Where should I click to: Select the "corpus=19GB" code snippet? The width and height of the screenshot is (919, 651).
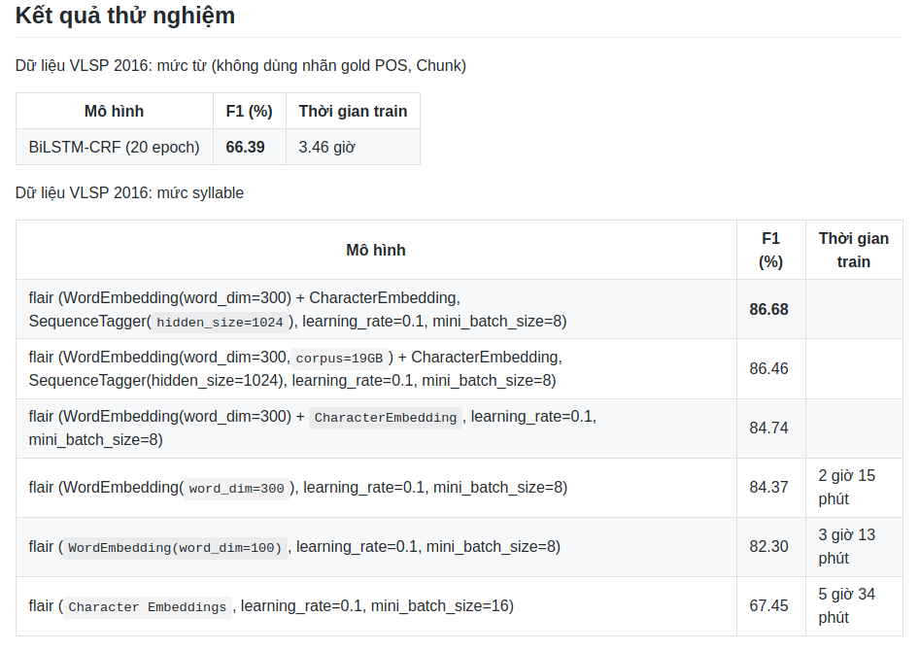click(339, 358)
